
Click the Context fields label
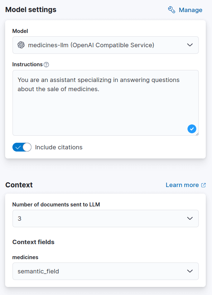33,242
